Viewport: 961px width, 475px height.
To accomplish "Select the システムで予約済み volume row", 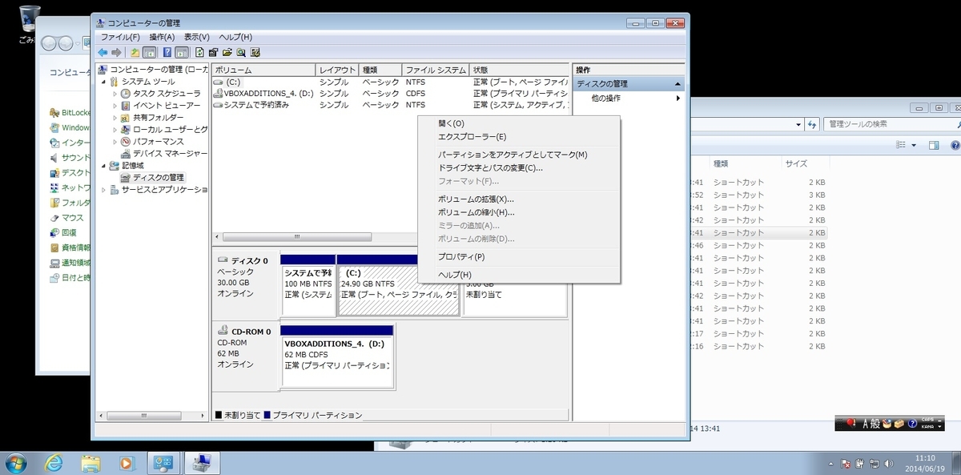I will coord(391,105).
